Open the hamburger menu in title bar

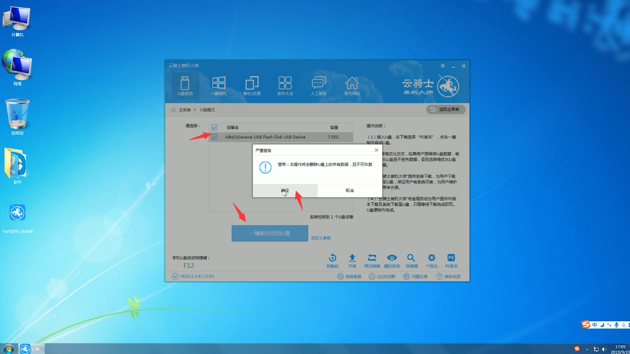coord(443,66)
